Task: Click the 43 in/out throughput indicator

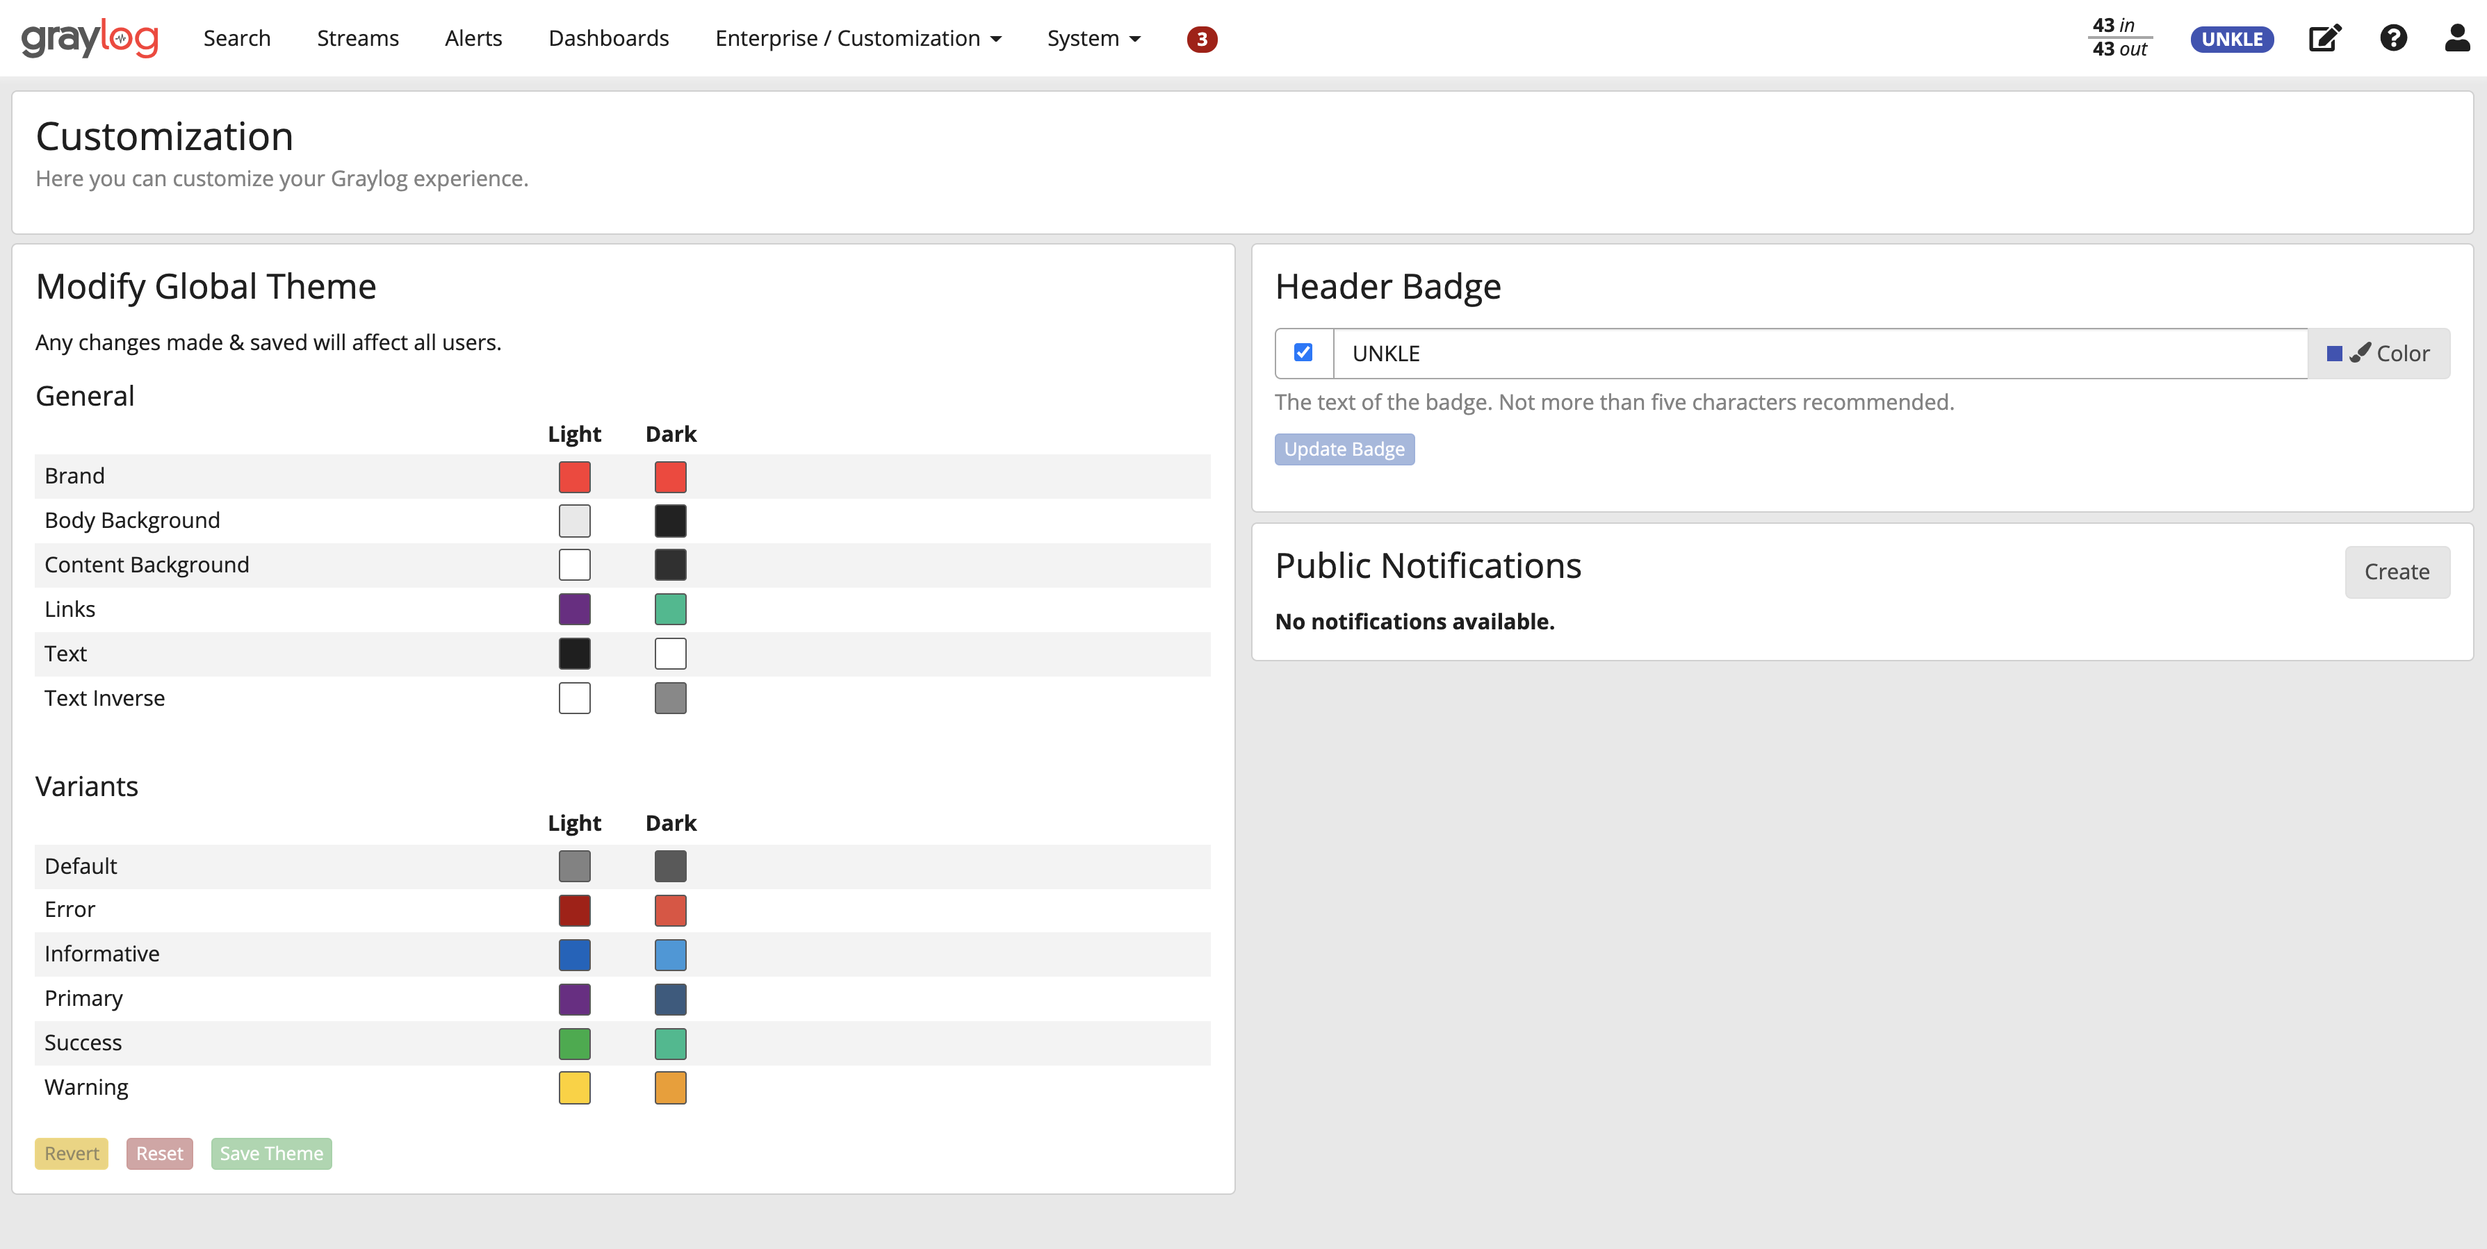Action: tap(2119, 38)
